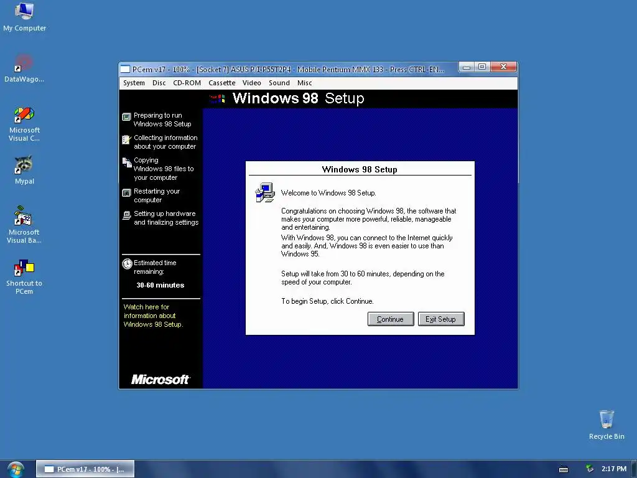The image size is (637, 478).
Task: Click 'To begin Setup, click Continue.' text
Action: (327, 301)
